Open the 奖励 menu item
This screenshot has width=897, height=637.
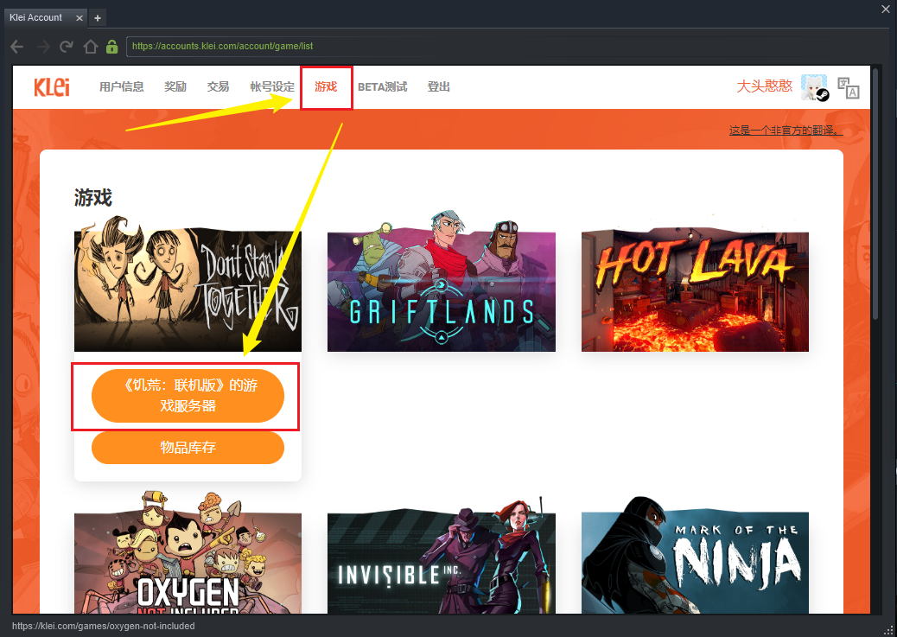click(x=175, y=87)
